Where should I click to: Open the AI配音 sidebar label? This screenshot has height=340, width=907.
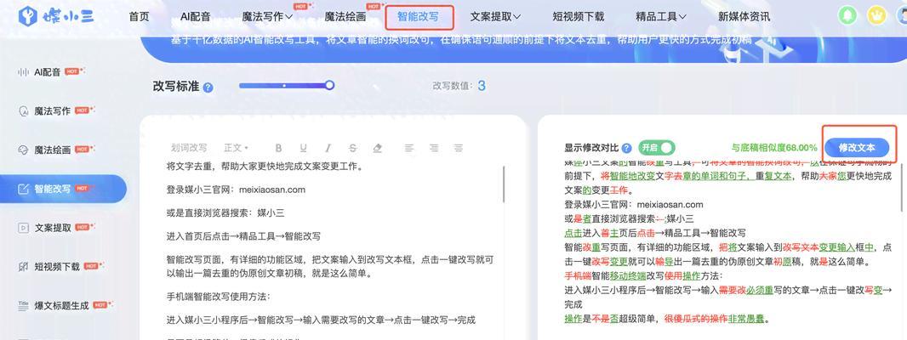[x=48, y=72]
